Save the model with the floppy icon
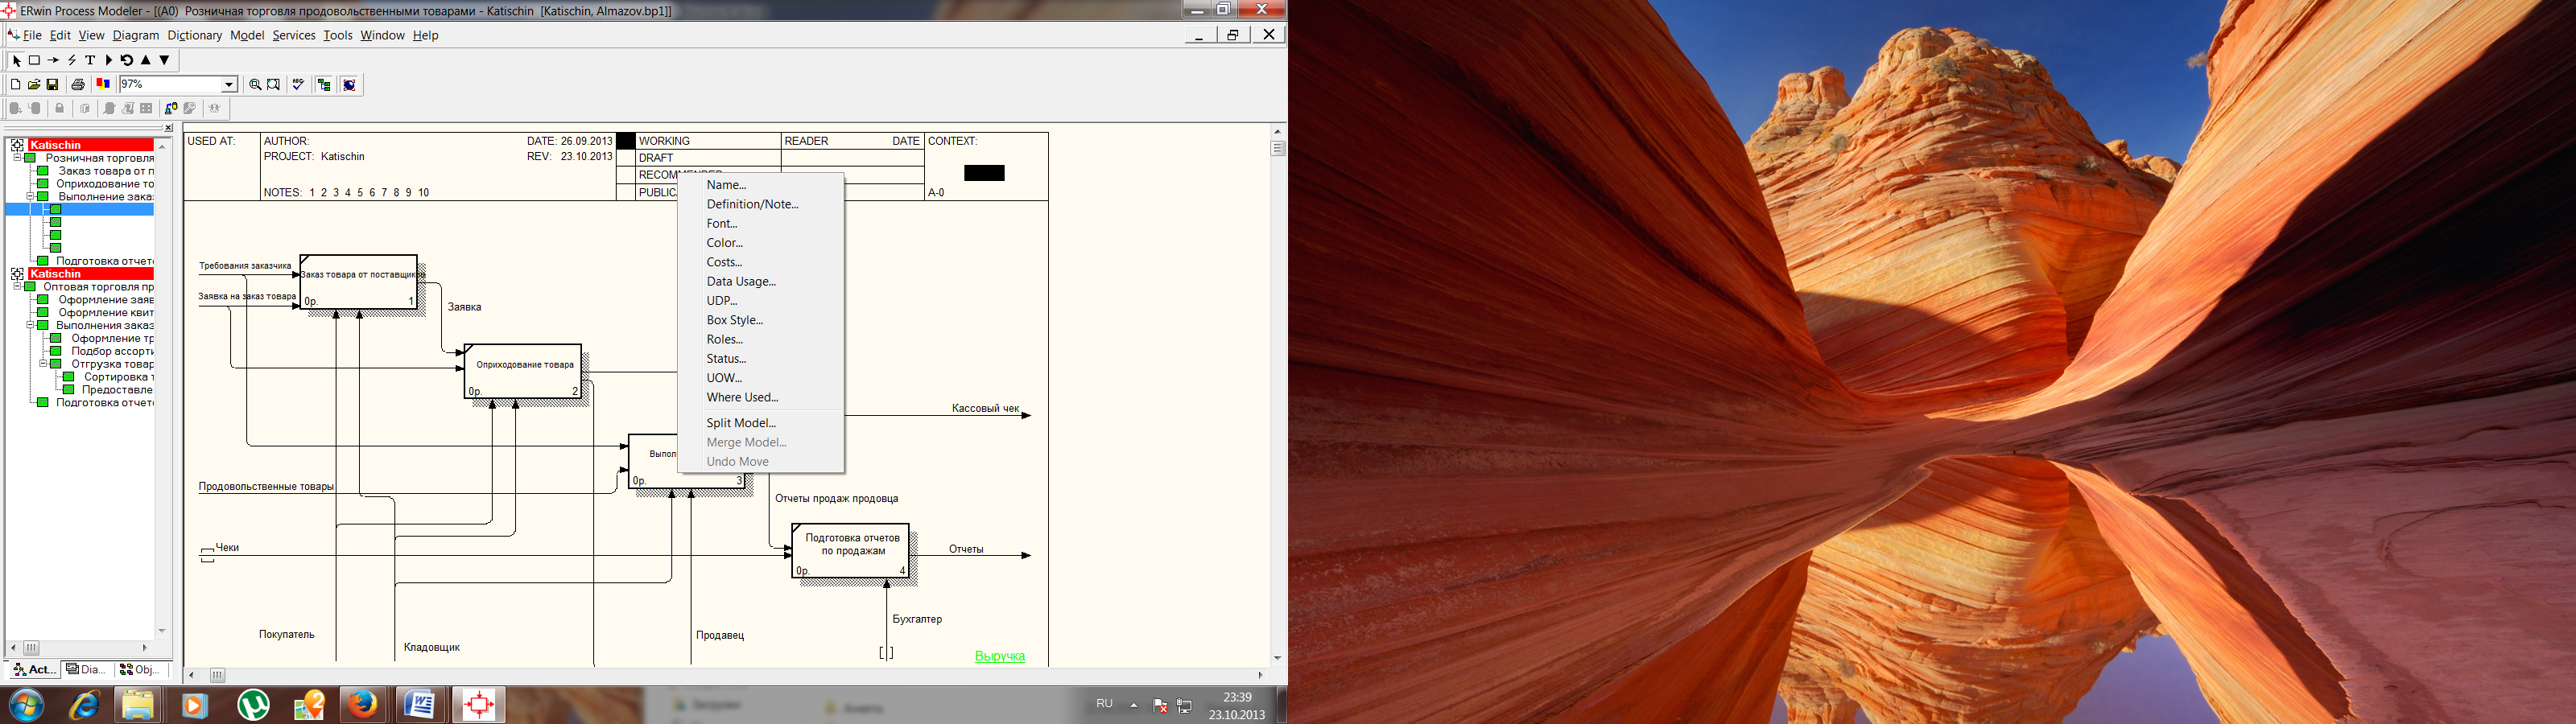The width and height of the screenshot is (2576, 724). click(x=53, y=85)
